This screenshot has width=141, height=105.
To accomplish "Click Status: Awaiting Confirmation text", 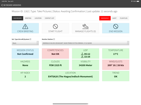I will pyautogui.click(x=69, y=11).
